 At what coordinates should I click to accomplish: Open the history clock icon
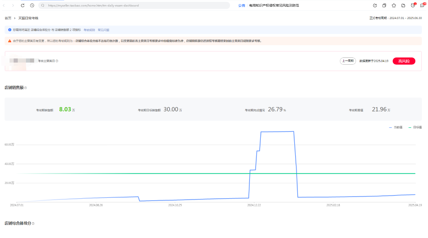click(32, 5)
